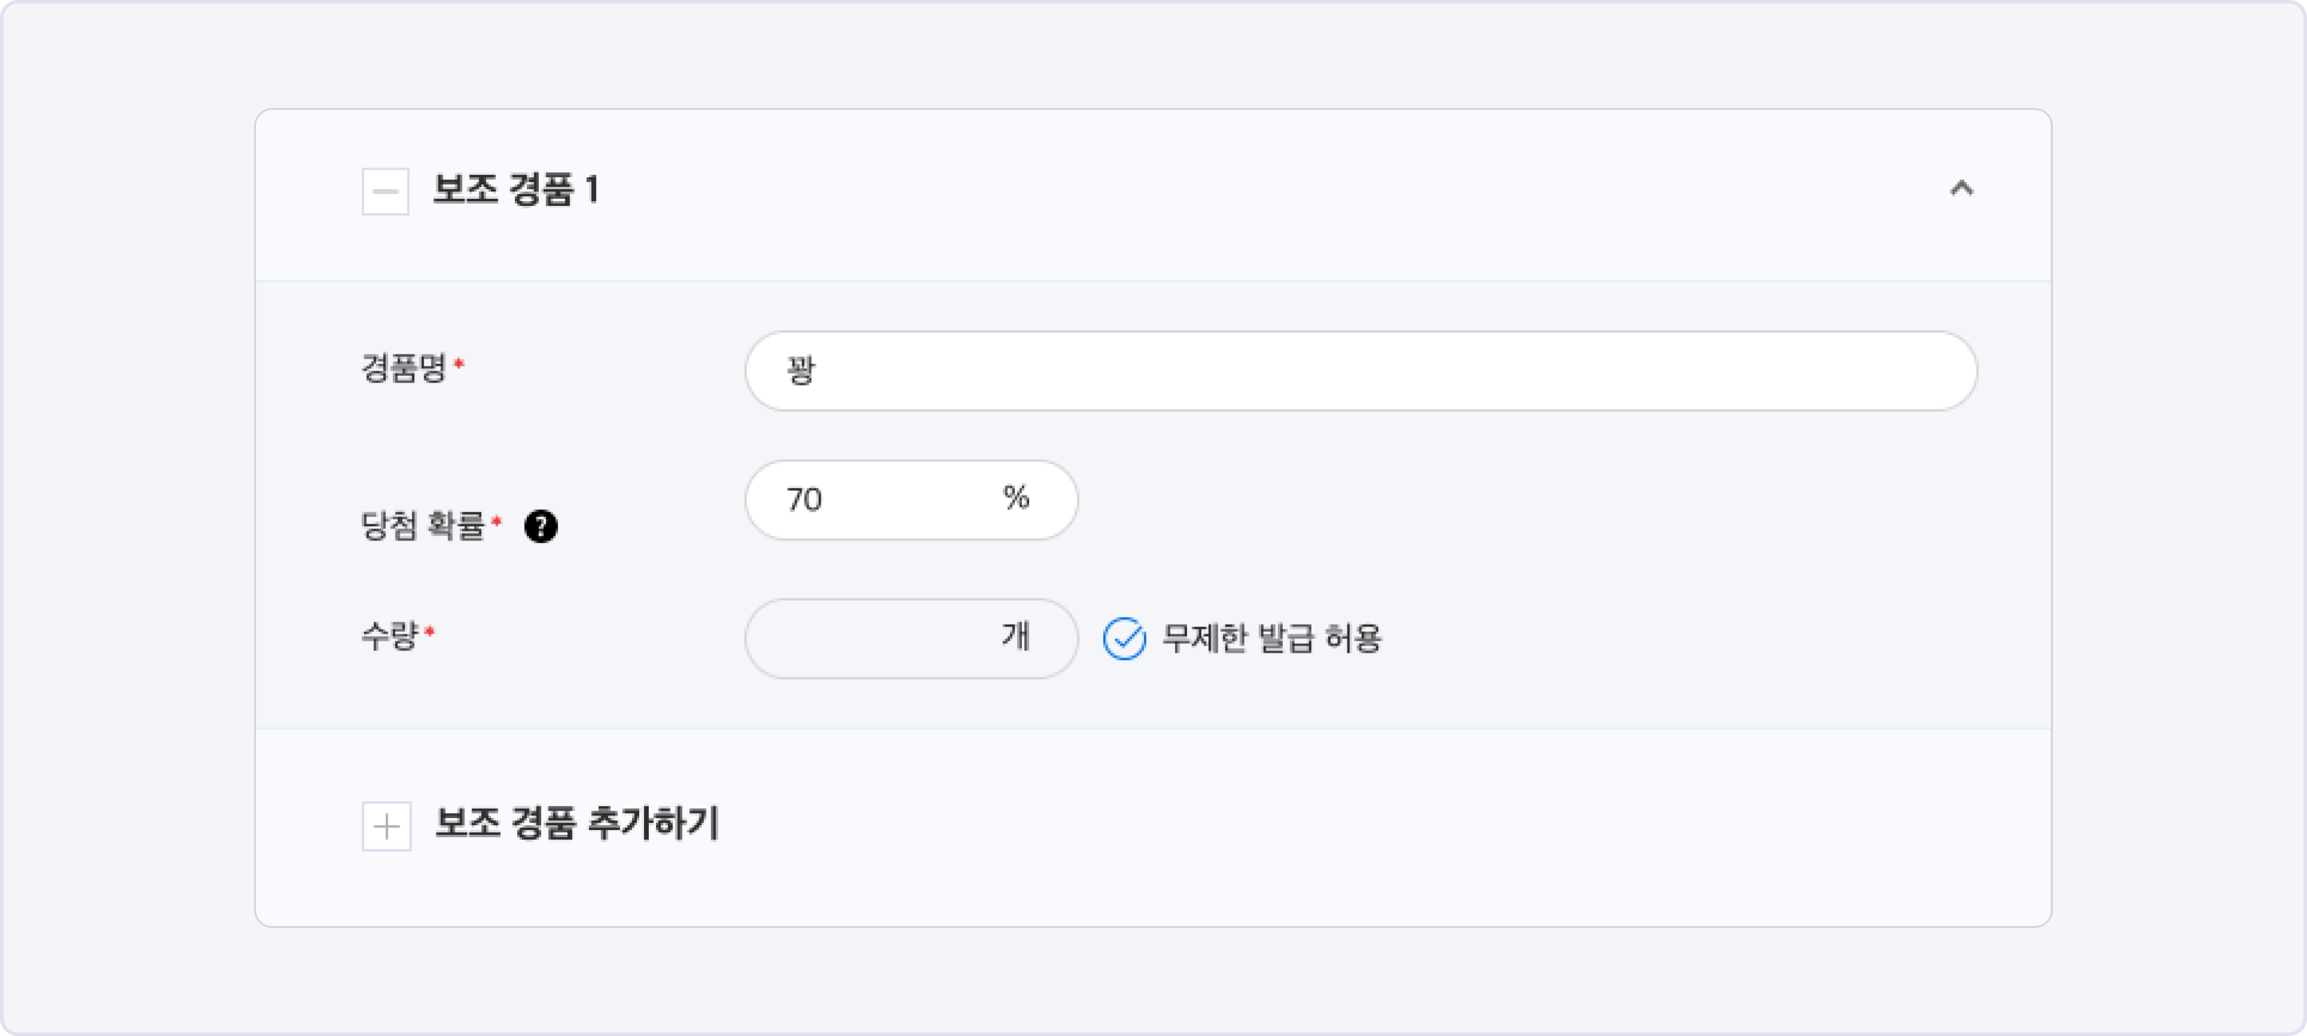Click the plus icon to add 보조 경품
The image size is (2307, 1036).
click(x=386, y=826)
